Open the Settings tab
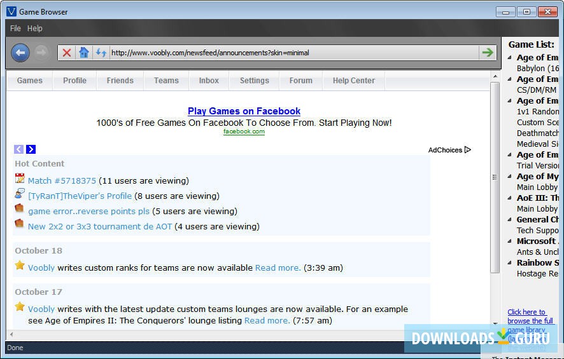Screen dimensions: 564x359 tap(254, 81)
